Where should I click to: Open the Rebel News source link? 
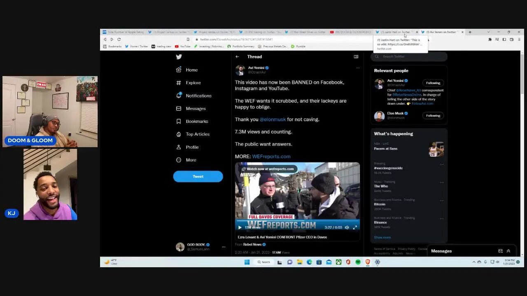pos(252,244)
